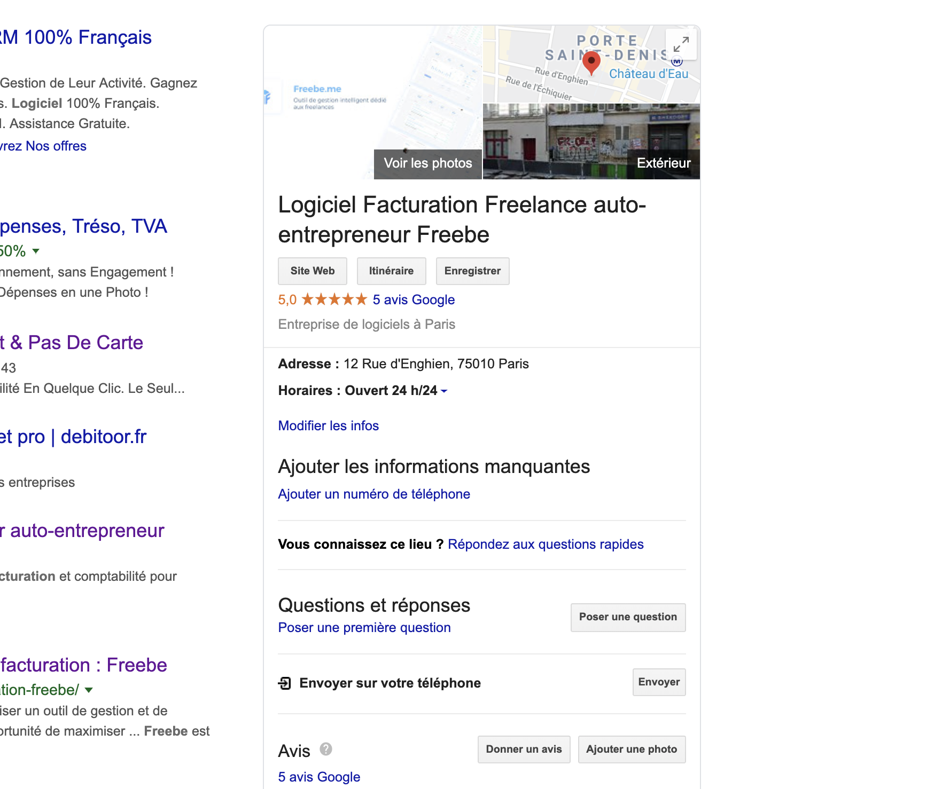Click Modifier les infos link

click(329, 426)
